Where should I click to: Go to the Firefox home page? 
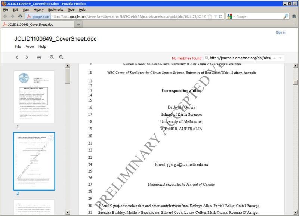pos(294,16)
